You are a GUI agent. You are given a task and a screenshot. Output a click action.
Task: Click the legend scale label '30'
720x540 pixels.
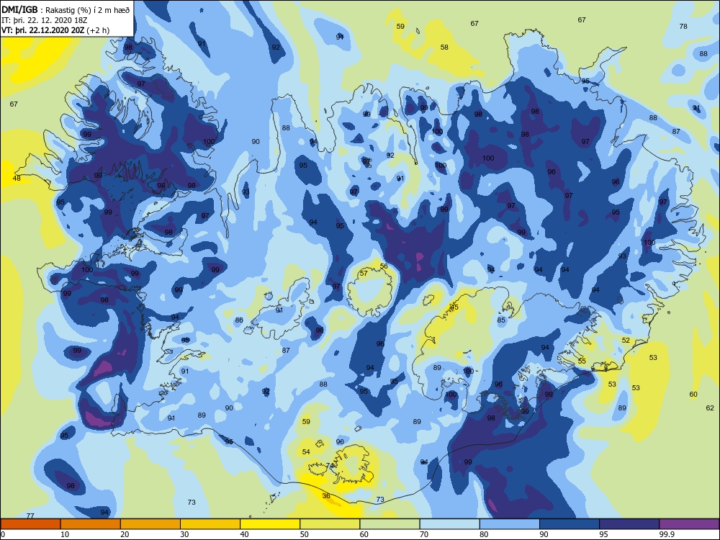click(184, 534)
